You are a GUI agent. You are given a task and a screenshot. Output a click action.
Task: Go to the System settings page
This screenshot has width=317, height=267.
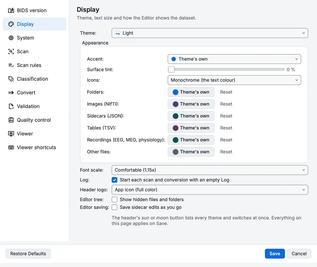(35, 38)
